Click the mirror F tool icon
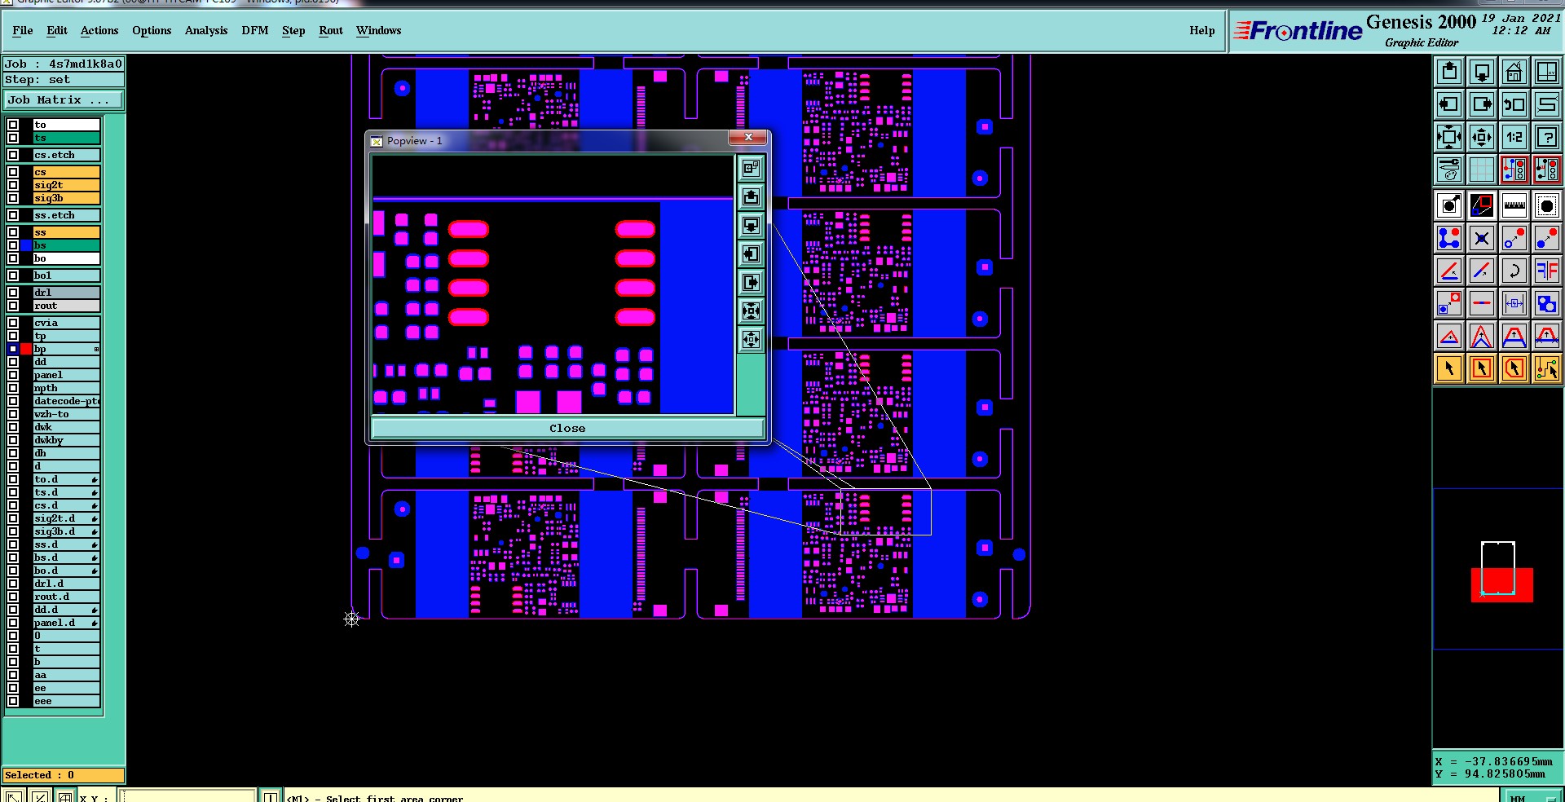The image size is (1565, 802). 1547,271
